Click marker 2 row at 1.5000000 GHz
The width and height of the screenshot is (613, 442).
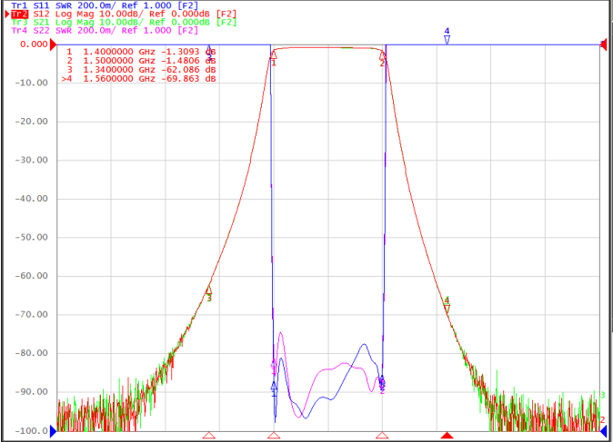tap(141, 61)
